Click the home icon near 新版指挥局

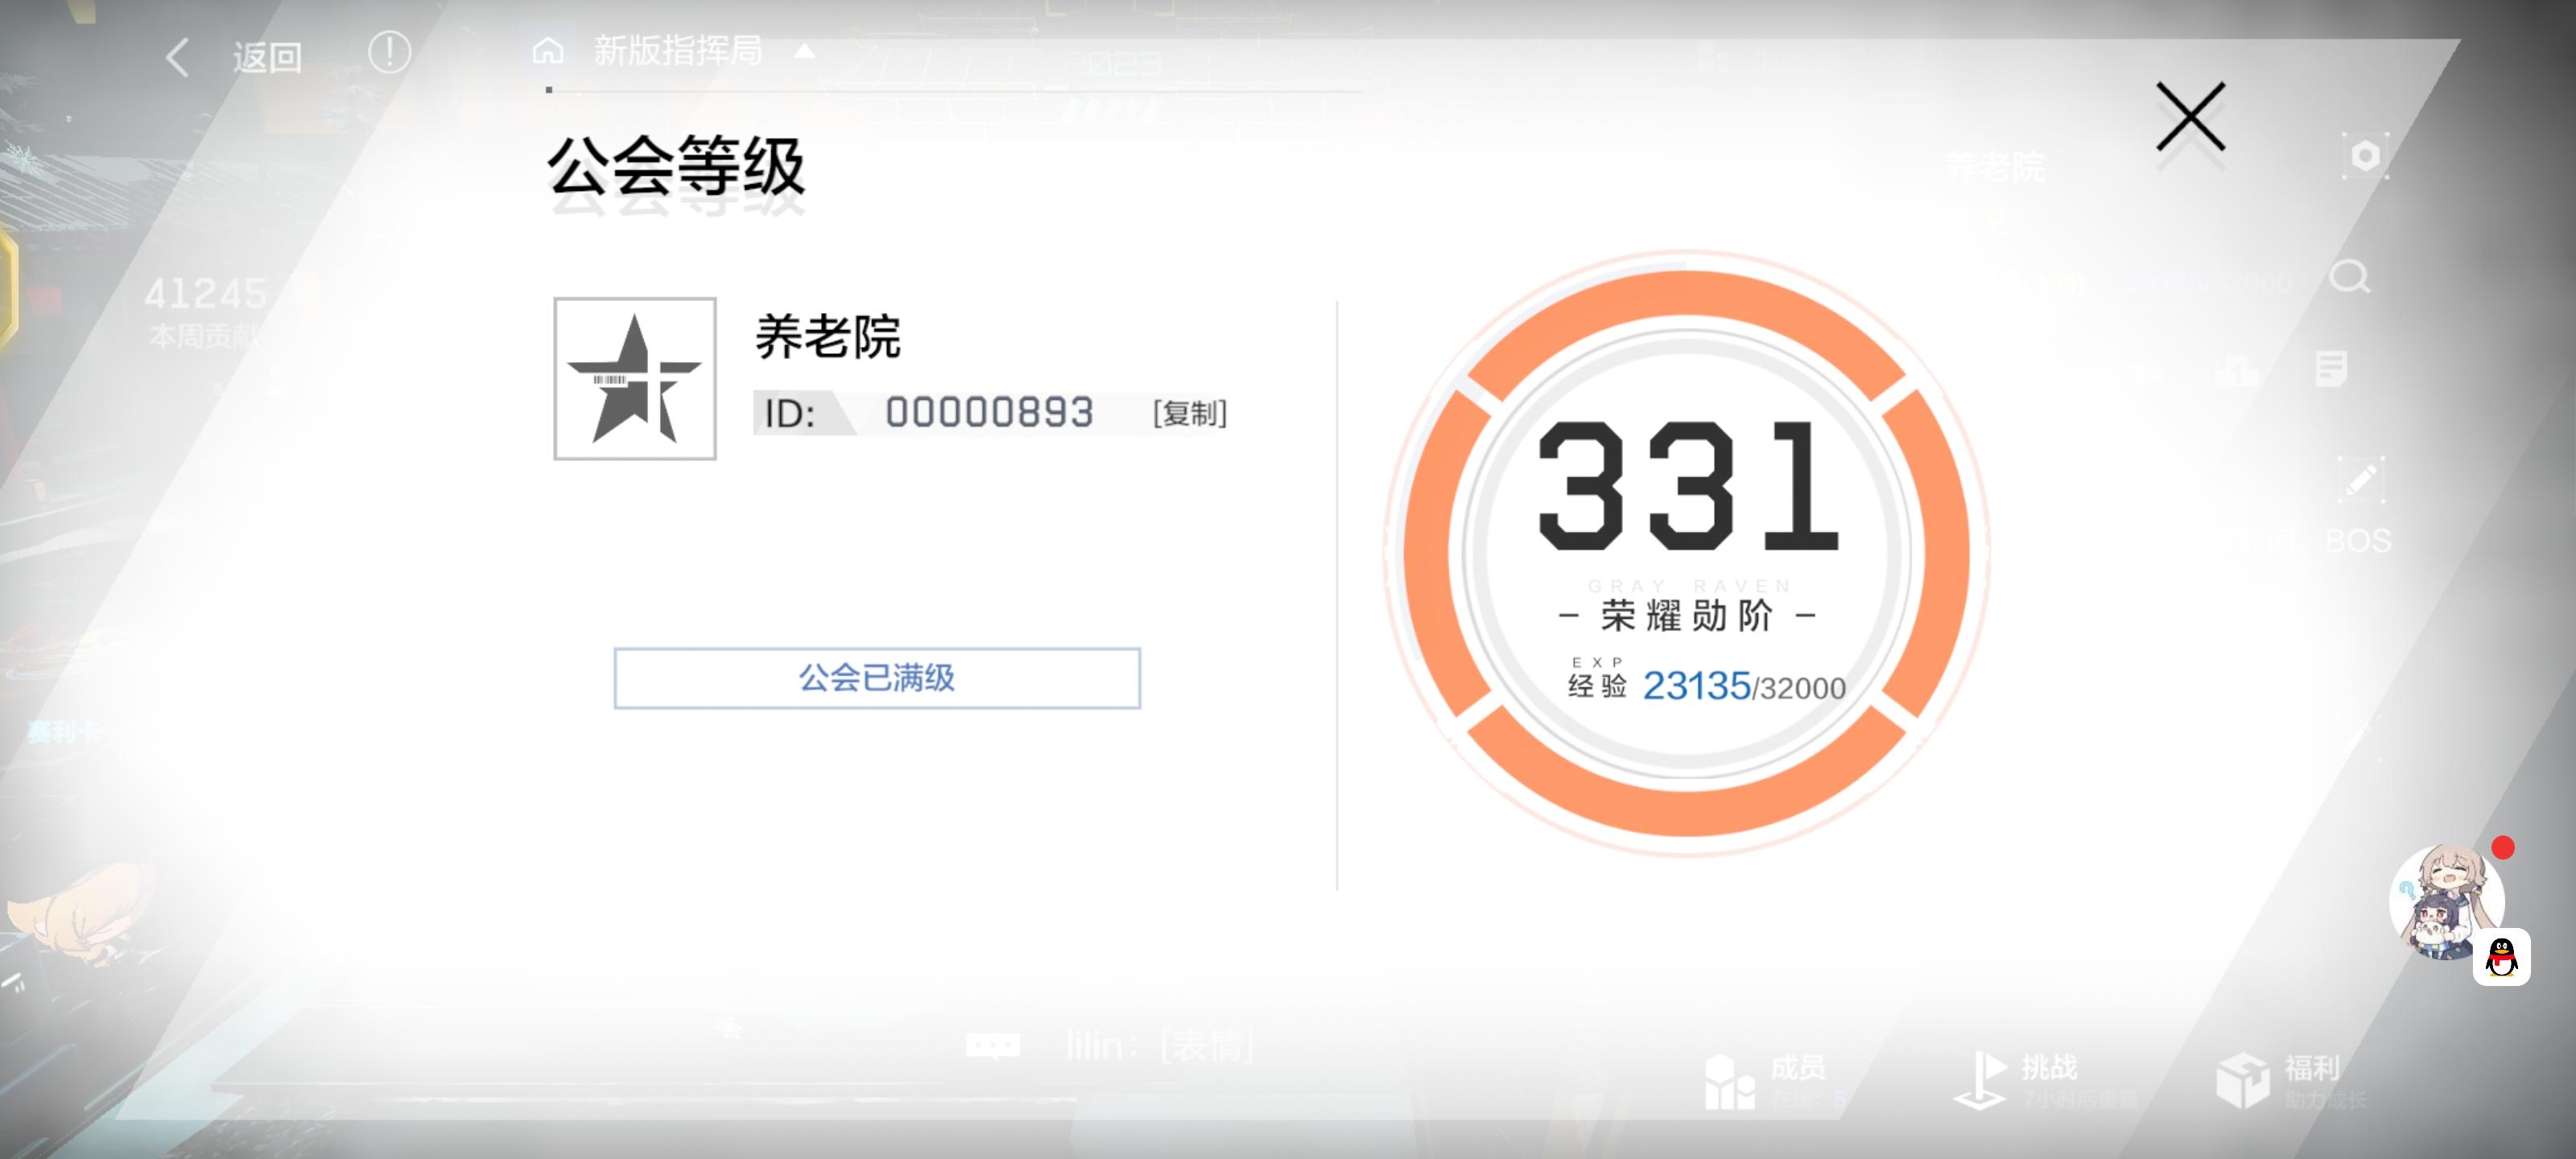click(548, 50)
